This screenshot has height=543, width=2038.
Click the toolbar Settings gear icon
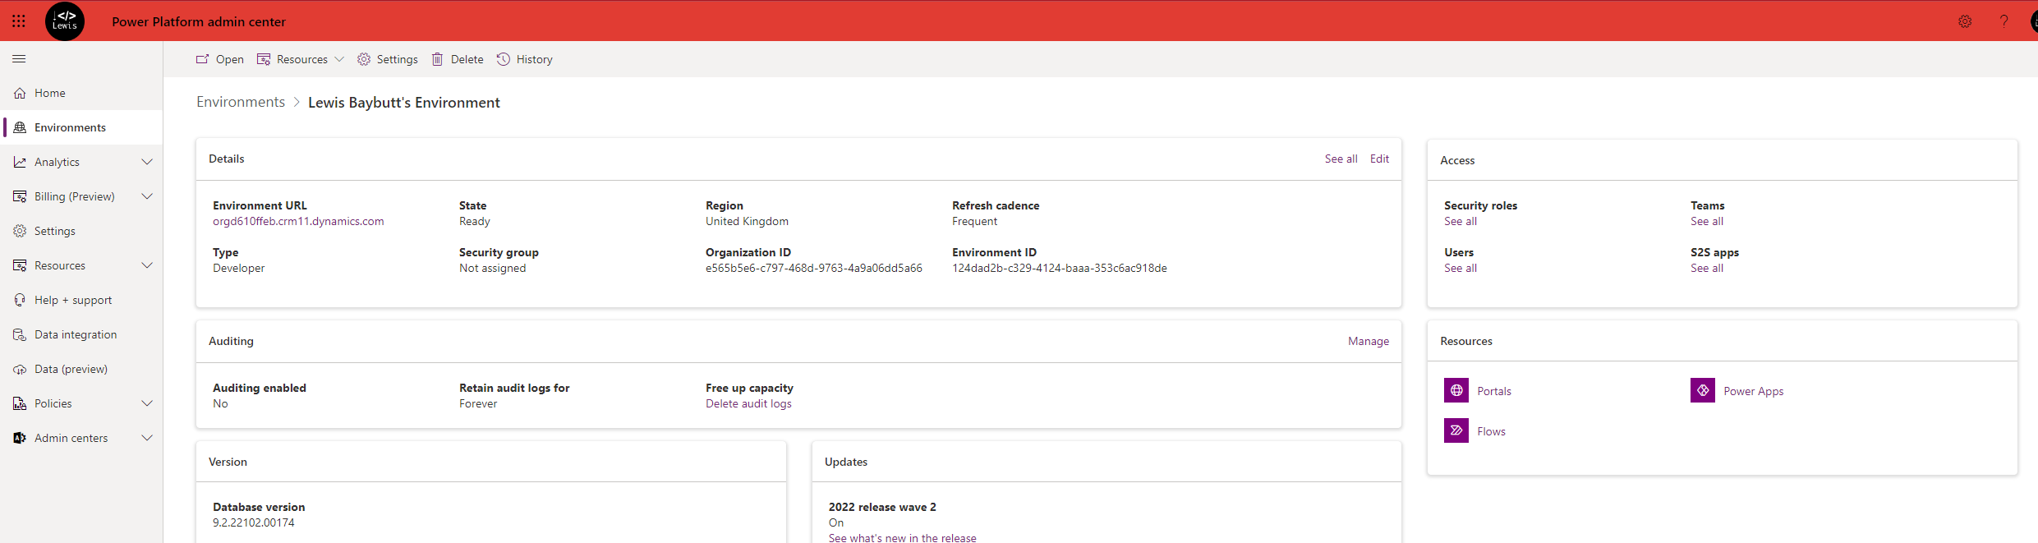tap(364, 59)
